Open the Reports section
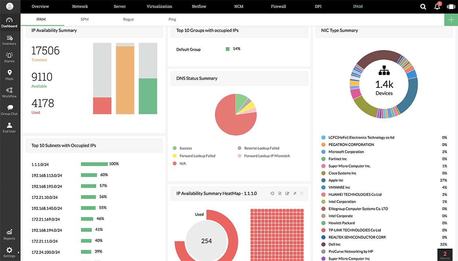This screenshot has height=261, width=458. 10,234
